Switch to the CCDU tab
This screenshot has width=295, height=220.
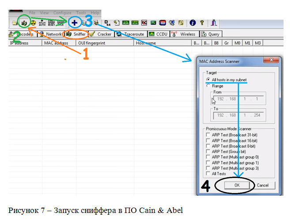click(x=159, y=34)
